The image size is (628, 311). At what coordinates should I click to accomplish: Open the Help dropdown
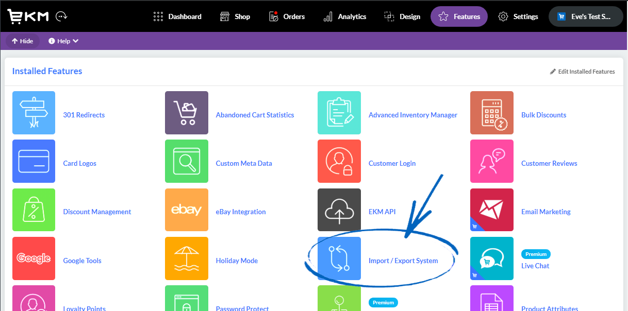(x=63, y=41)
